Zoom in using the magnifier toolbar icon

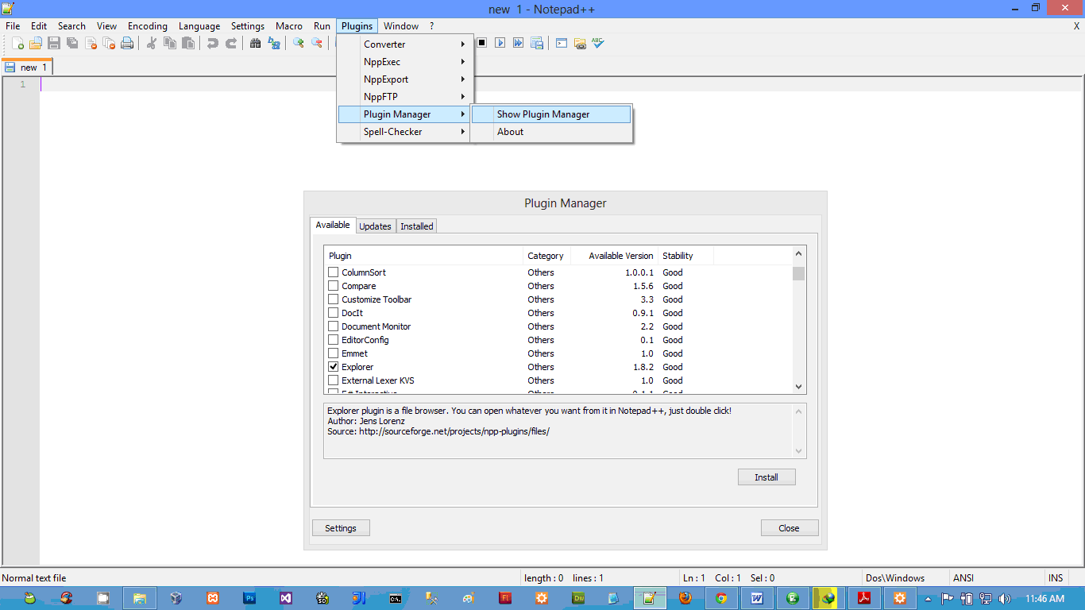point(298,43)
